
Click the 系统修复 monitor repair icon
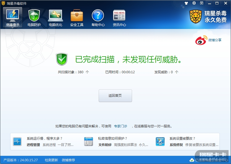click(x=160, y=142)
